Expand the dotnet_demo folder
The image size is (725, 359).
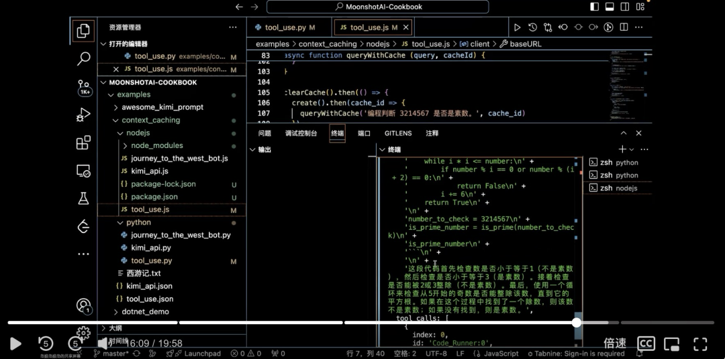145,311
